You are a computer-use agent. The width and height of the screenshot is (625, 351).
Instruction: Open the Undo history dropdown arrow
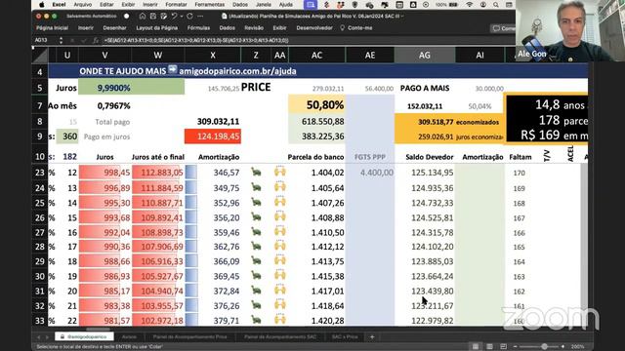[x=182, y=17]
